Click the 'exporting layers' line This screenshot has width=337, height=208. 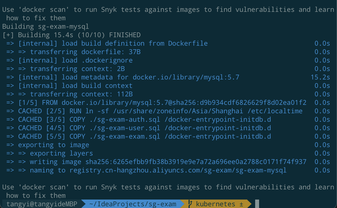point(61,153)
